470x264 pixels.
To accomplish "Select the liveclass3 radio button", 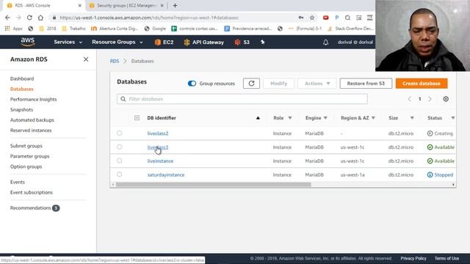I will pyautogui.click(x=119, y=147).
